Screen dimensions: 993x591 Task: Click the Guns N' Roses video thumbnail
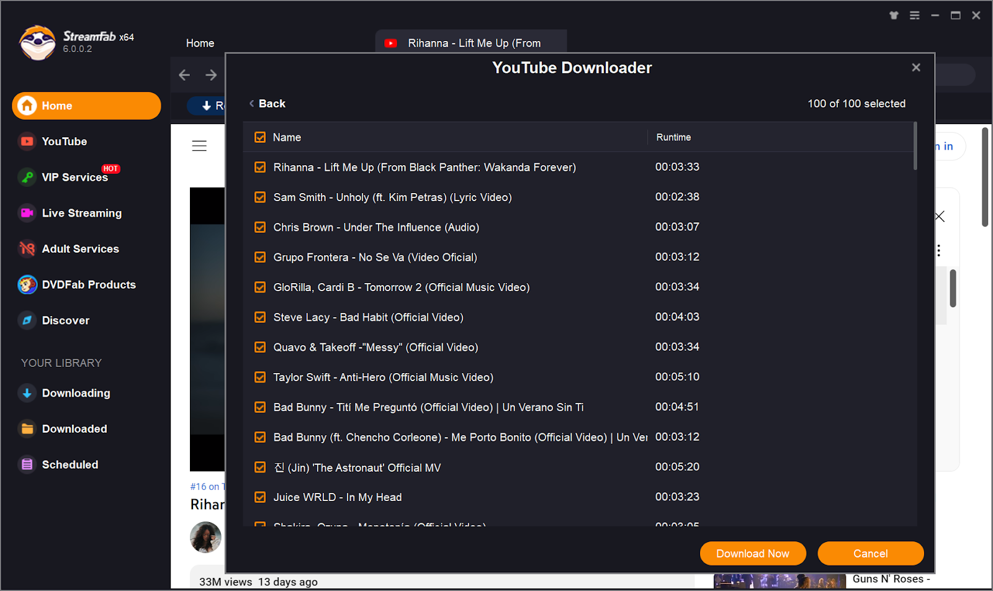pyautogui.click(x=780, y=582)
